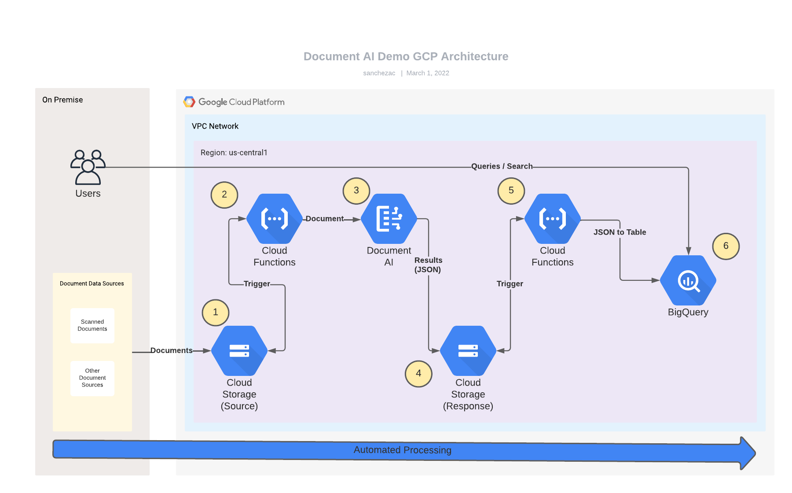The image size is (792, 493).
Task: Click the Scanned Documents box
Action: (x=92, y=325)
